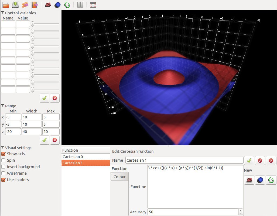Open a file with the toolbar folder icon
The width and height of the screenshot is (277, 216).
[6, 5]
